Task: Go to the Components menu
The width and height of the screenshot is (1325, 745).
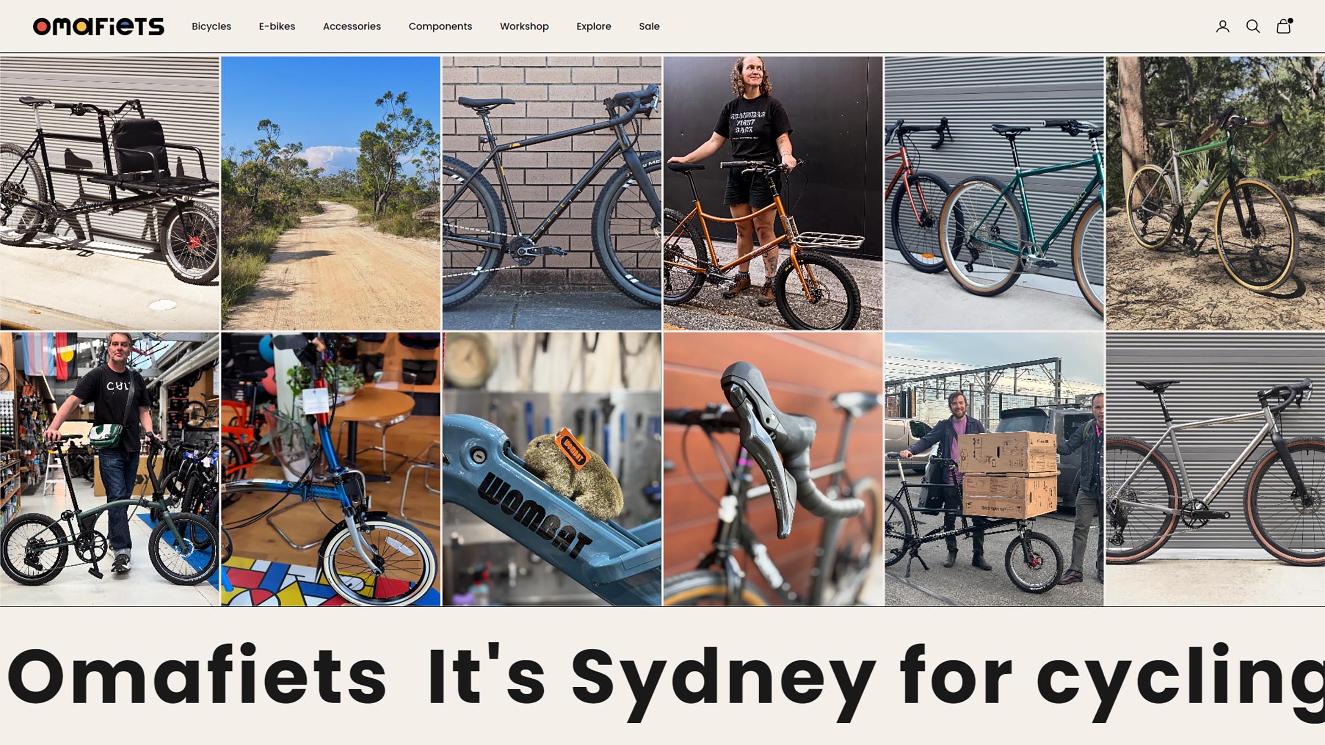Action: coord(440,26)
